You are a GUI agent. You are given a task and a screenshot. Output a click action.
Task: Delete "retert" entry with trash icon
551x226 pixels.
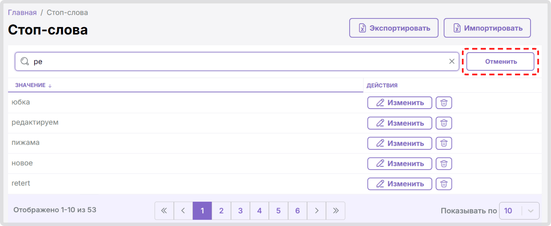(444, 184)
